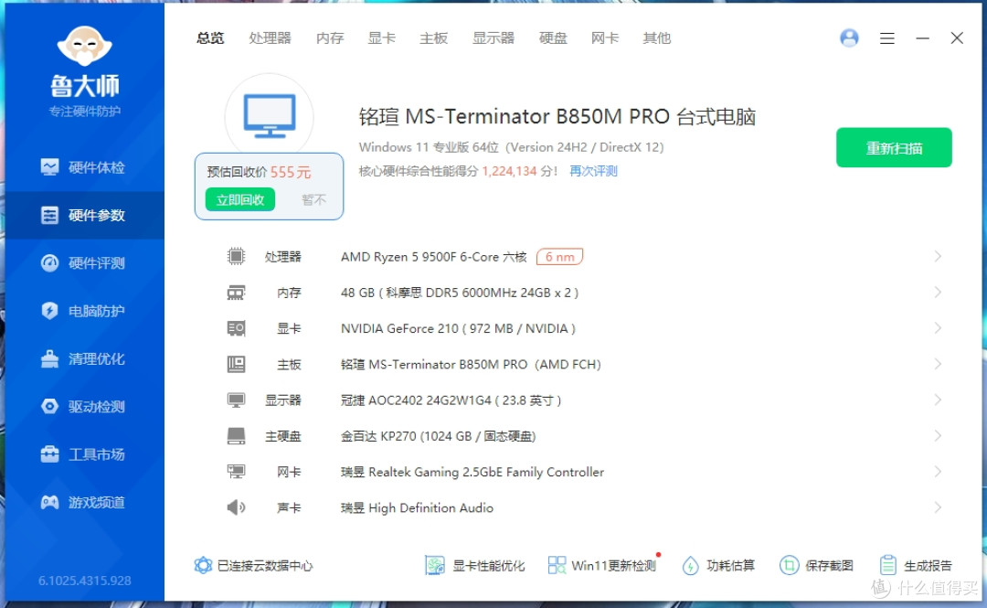Switch to the 硬盘 tab
987x608 pixels.
point(553,37)
